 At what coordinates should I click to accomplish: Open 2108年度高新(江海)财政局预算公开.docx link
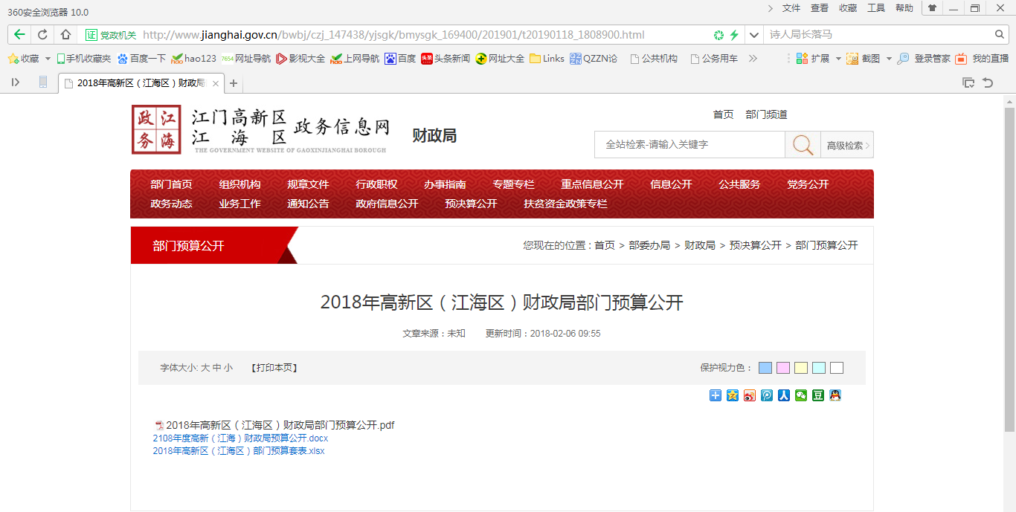pyautogui.click(x=240, y=438)
